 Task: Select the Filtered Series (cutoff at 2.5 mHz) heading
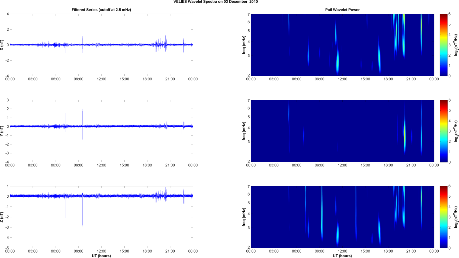[x=101, y=10]
